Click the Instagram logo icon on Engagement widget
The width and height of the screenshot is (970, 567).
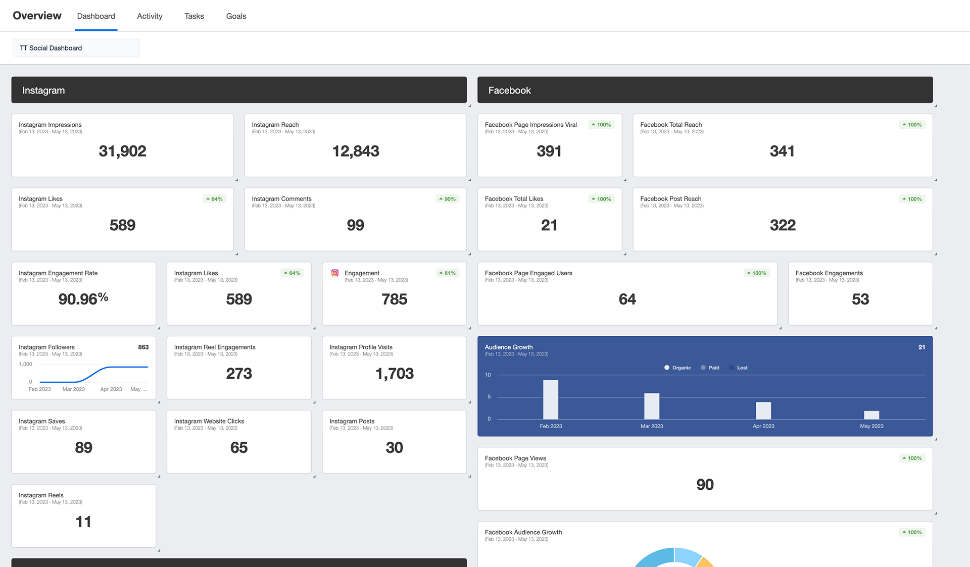334,273
